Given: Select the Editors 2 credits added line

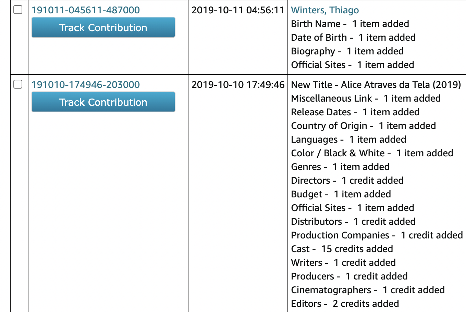Looking at the screenshot, I should coord(344,303).
